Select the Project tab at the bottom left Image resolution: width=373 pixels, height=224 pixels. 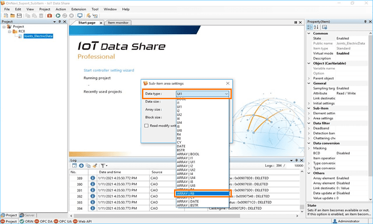(9, 215)
